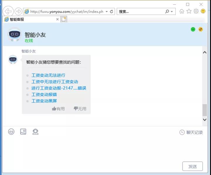Click the 智能小友 robot avatar in header
Image resolution: width=211 pixels, height=175 pixels.
(15, 35)
